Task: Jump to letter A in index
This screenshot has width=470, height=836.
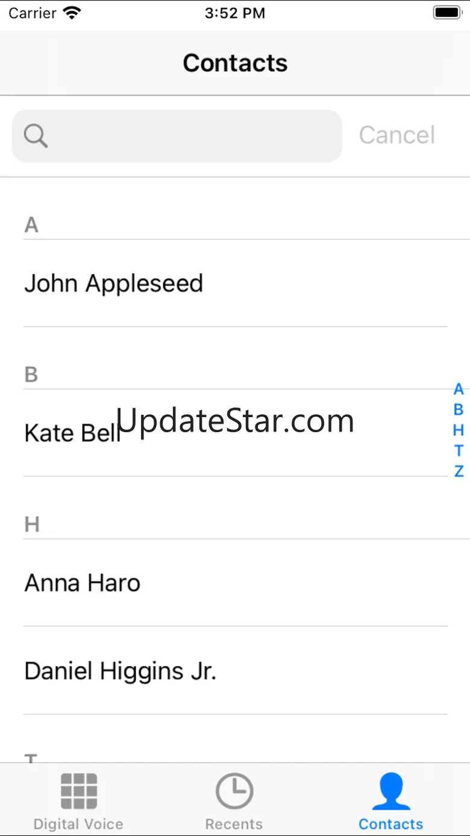Action: pyautogui.click(x=459, y=389)
